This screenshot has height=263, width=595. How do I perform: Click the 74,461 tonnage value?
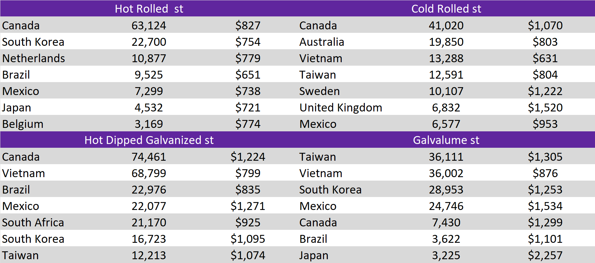pyautogui.click(x=149, y=157)
